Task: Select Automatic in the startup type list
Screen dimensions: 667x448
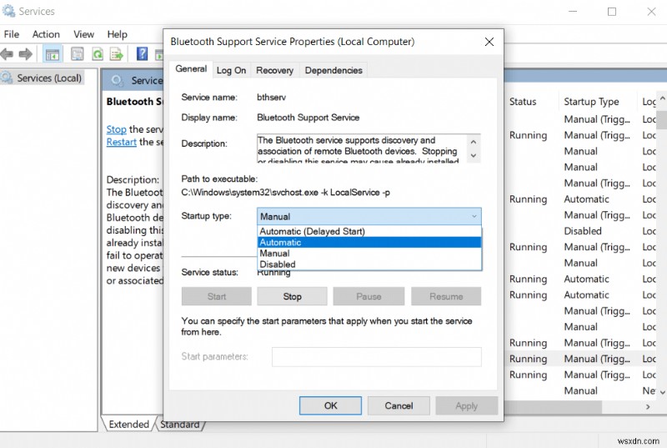Action: click(369, 243)
